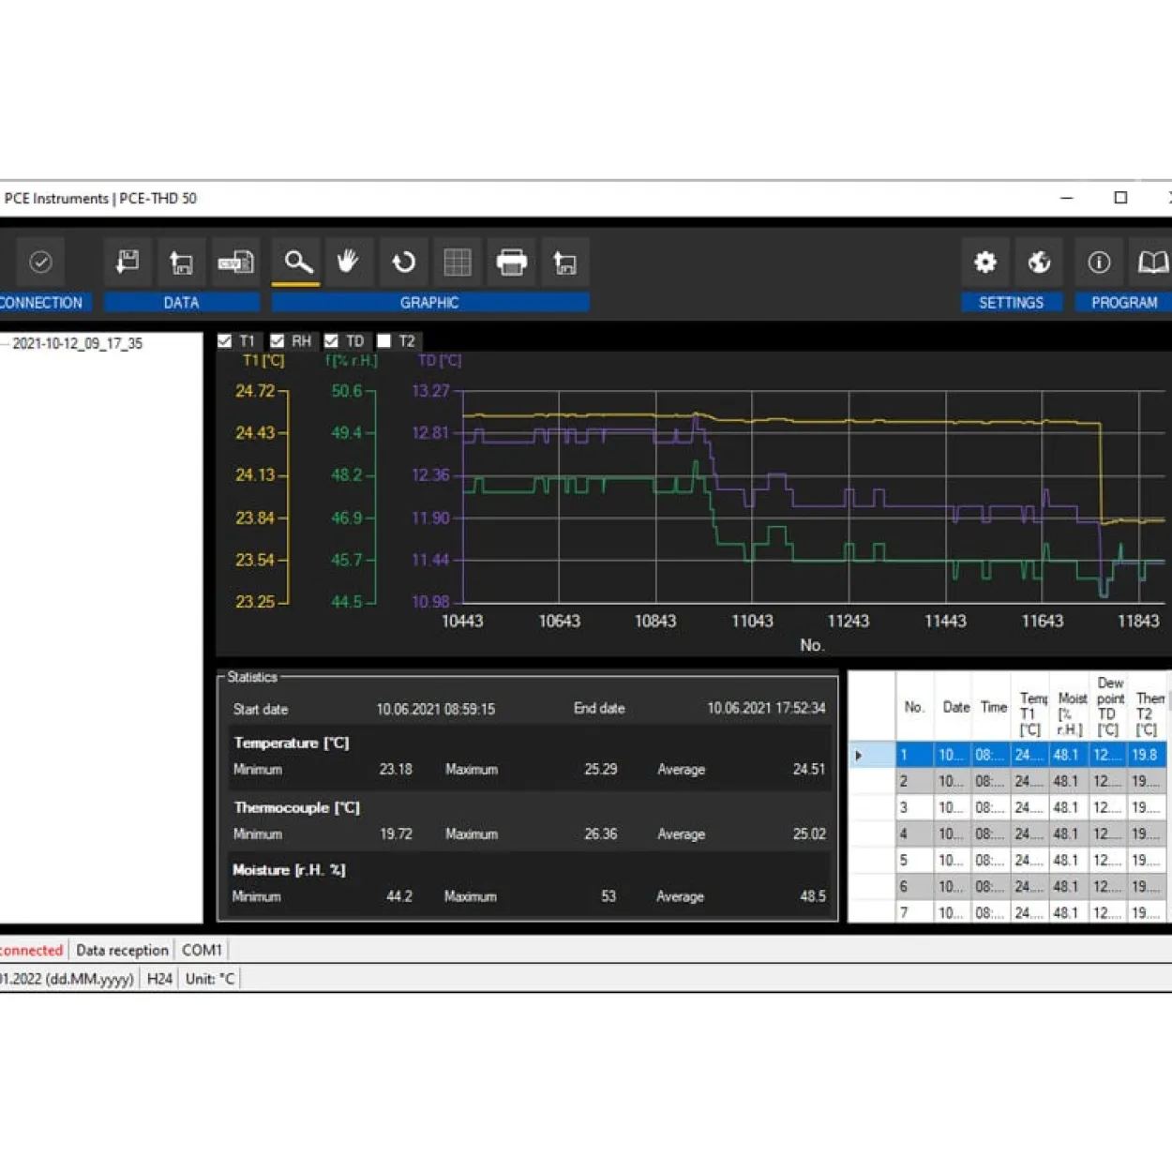Click the Dew point TD column header

point(1109,706)
